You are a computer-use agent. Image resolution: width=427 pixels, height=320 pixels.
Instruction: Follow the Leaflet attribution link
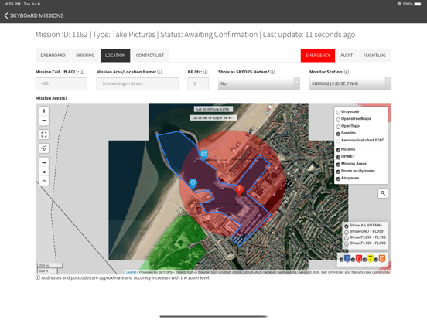[x=132, y=272]
